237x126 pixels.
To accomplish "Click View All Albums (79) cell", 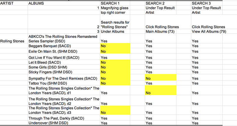I will click(207, 31).
